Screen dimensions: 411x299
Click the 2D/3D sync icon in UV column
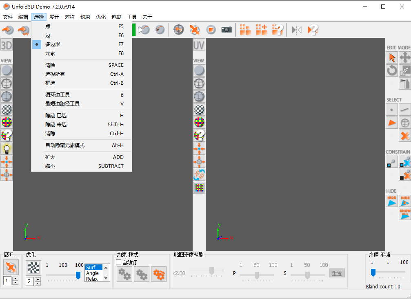click(199, 175)
